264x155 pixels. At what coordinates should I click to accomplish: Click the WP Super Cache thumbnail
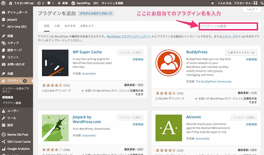[x=55, y=63]
